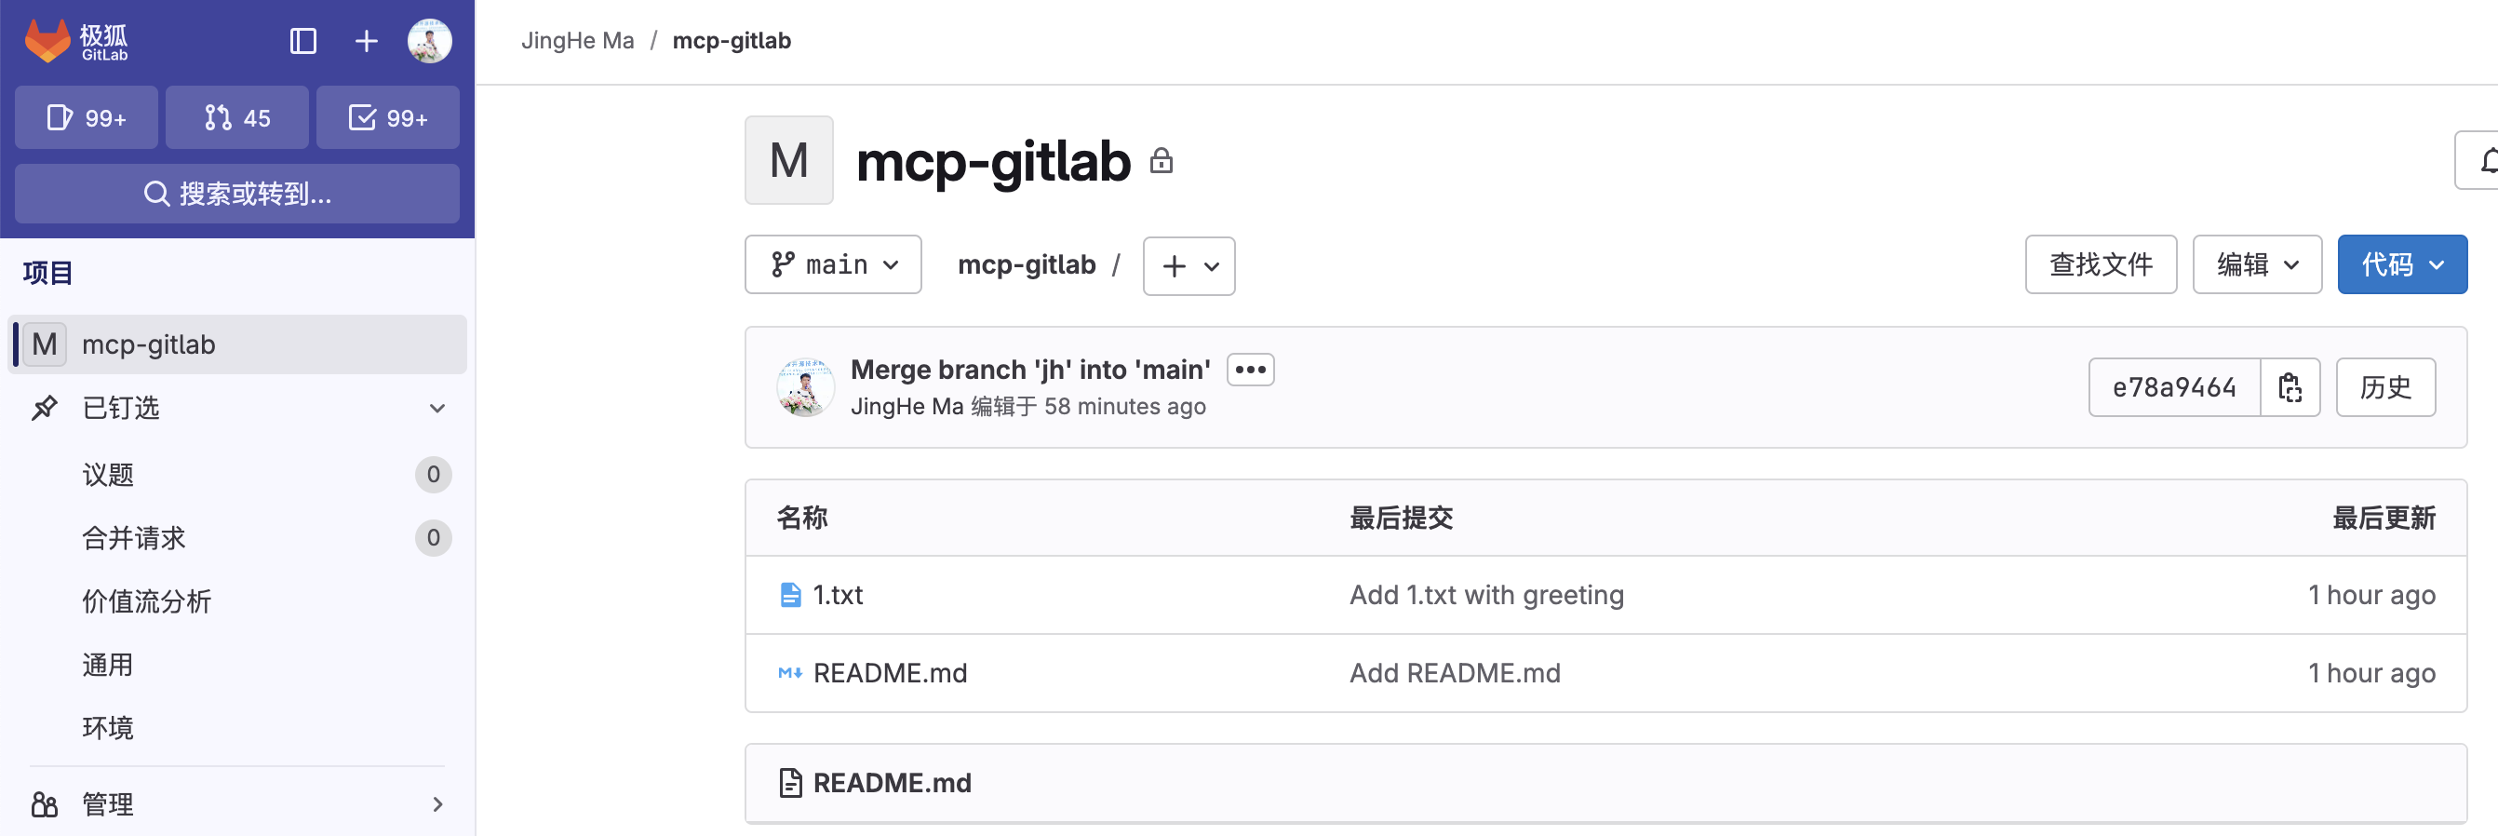Copy commit SHA e78a9464 with clipboard icon
This screenshot has height=836, width=2498.
click(2290, 387)
